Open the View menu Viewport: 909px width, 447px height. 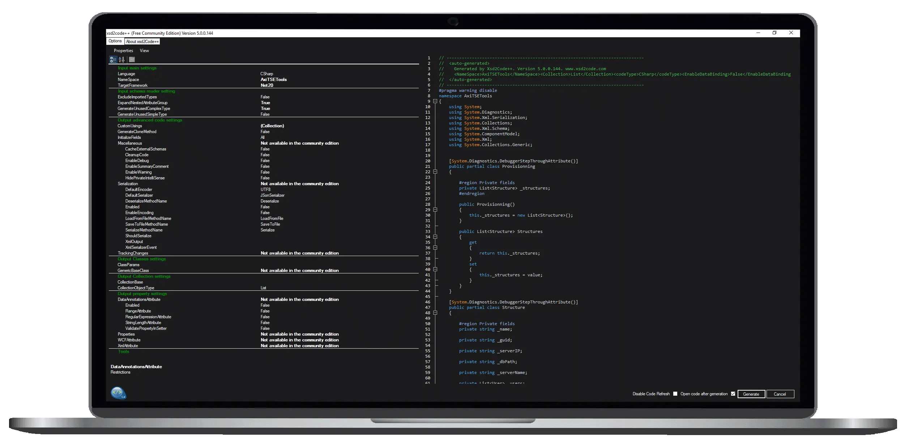[145, 51]
